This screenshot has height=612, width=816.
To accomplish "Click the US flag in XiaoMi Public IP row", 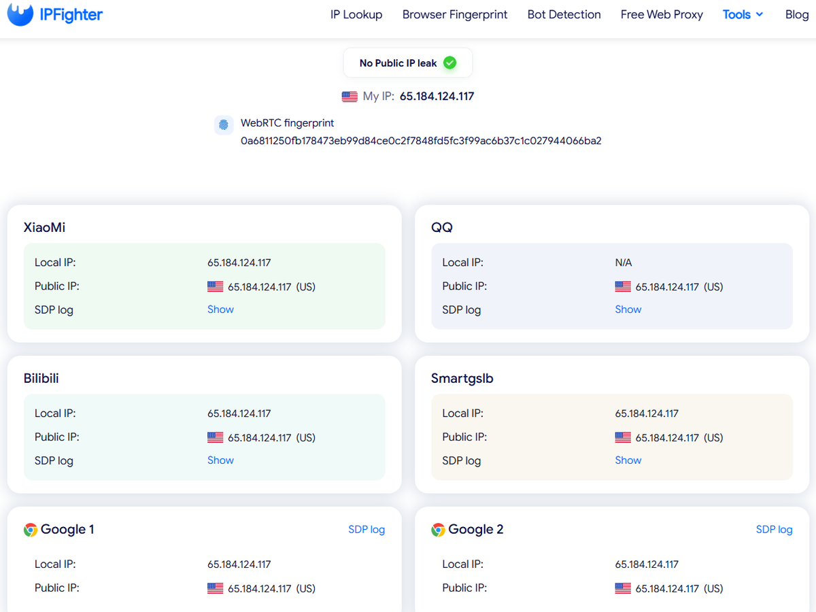I will (215, 287).
